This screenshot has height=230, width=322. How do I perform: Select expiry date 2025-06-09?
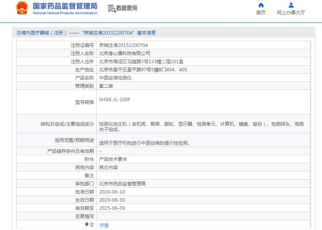coord(112,208)
